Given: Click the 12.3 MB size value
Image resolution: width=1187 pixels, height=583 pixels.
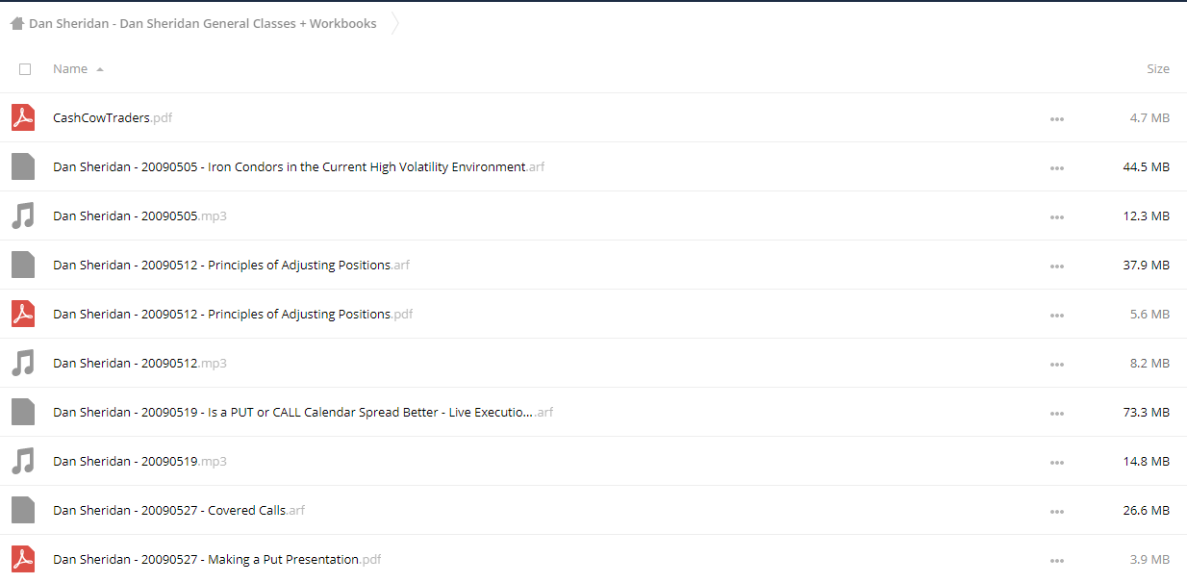Looking at the screenshot, I should [x=1147, y=216].
